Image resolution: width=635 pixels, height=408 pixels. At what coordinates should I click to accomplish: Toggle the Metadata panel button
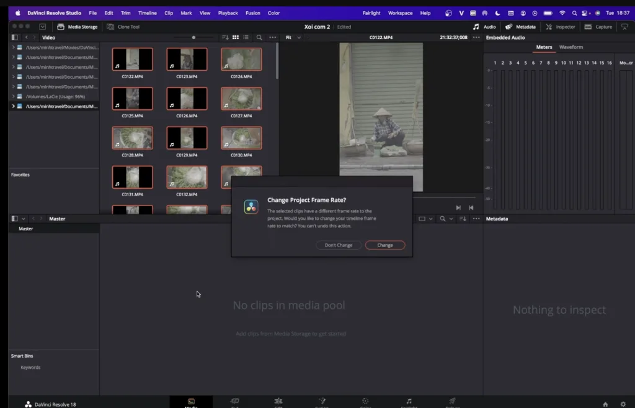pos(520,27)
